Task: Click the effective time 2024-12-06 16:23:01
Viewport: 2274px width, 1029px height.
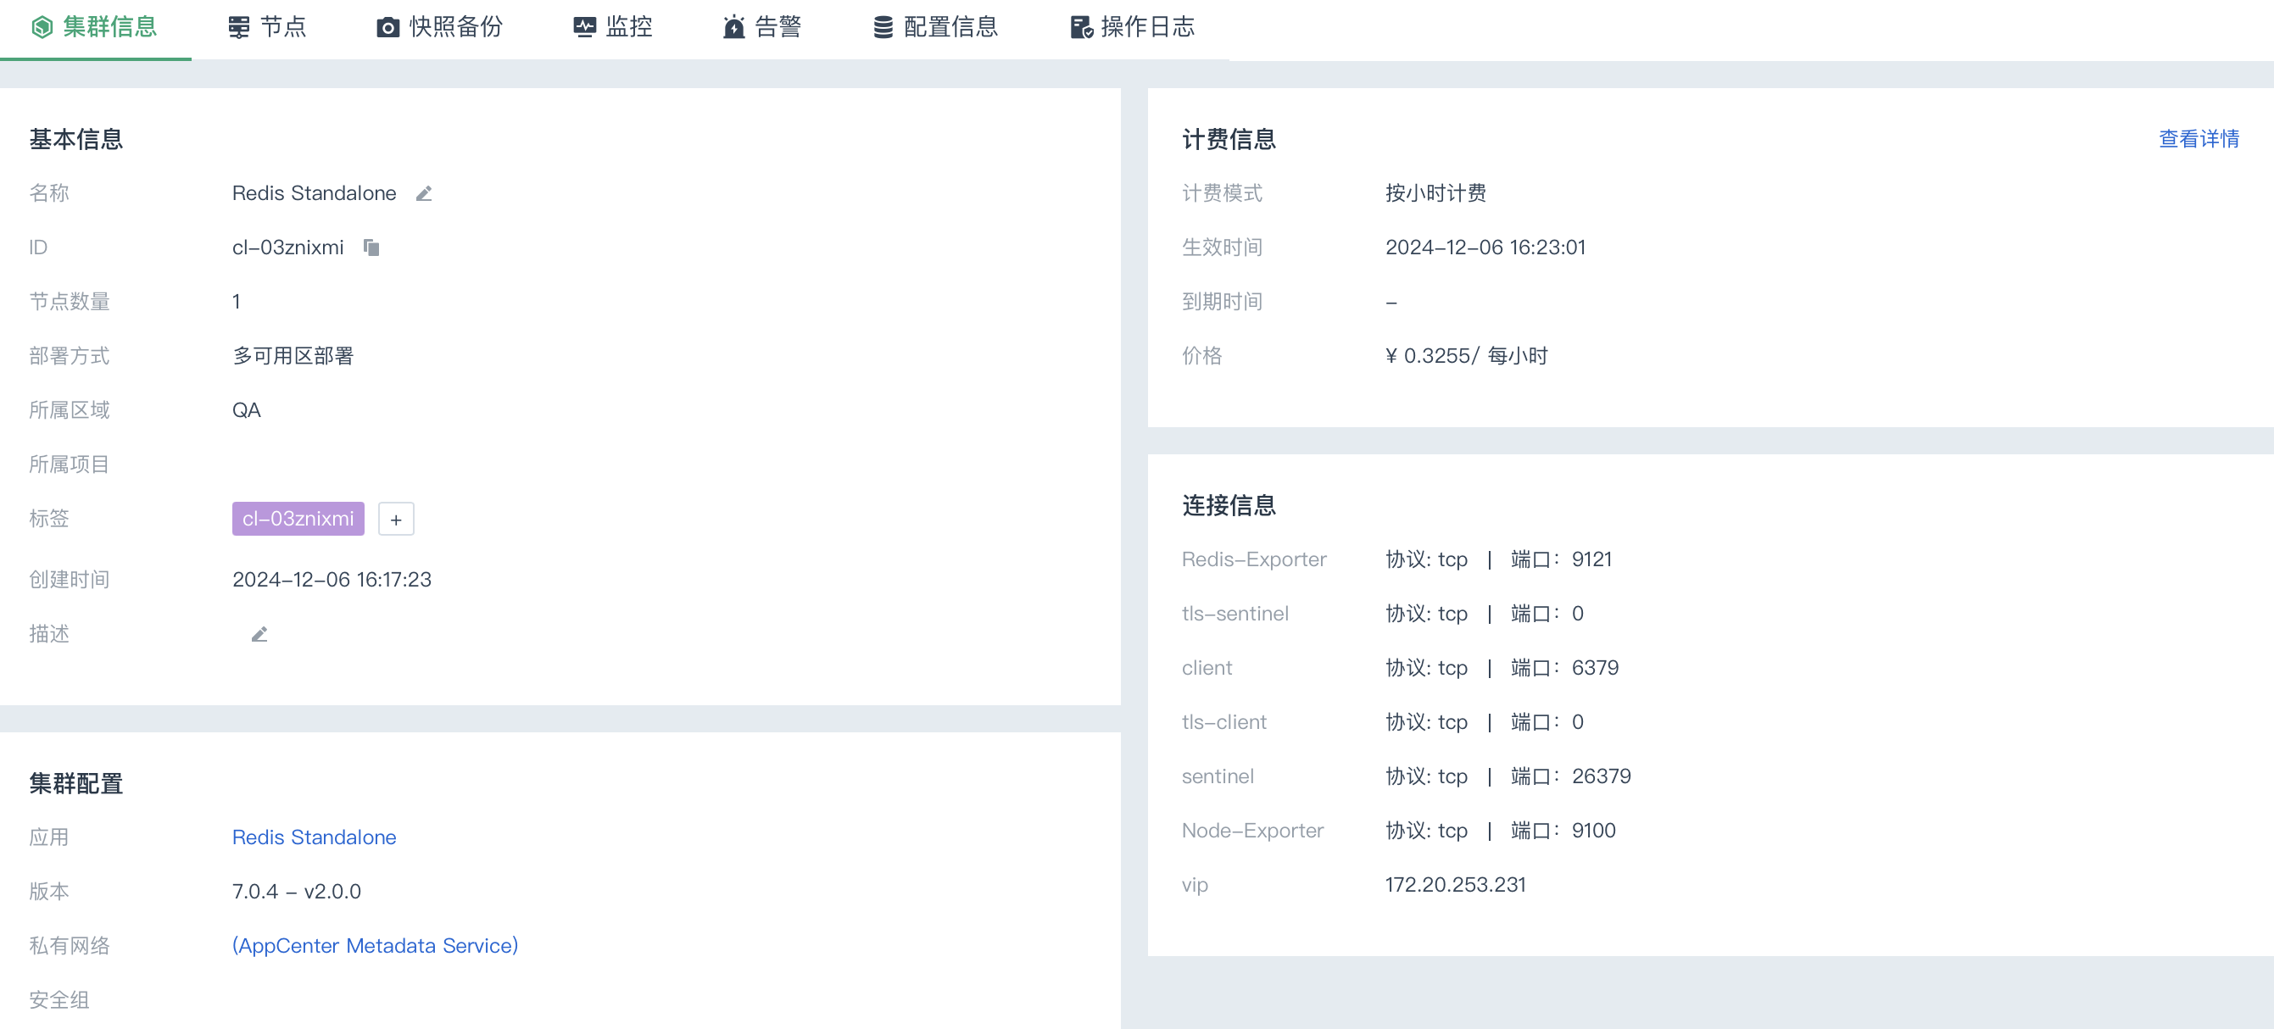Action: click(1485, 248)
